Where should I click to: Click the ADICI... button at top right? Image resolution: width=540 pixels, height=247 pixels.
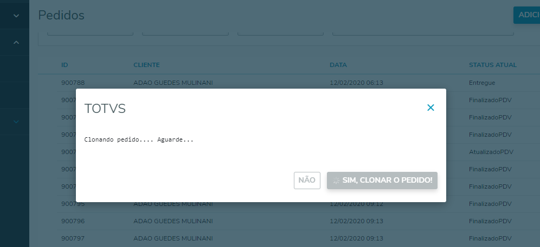click(526, 15)
